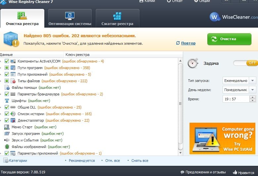
Task: Click the Параметры приложений icon
Action: click(13, 153)
